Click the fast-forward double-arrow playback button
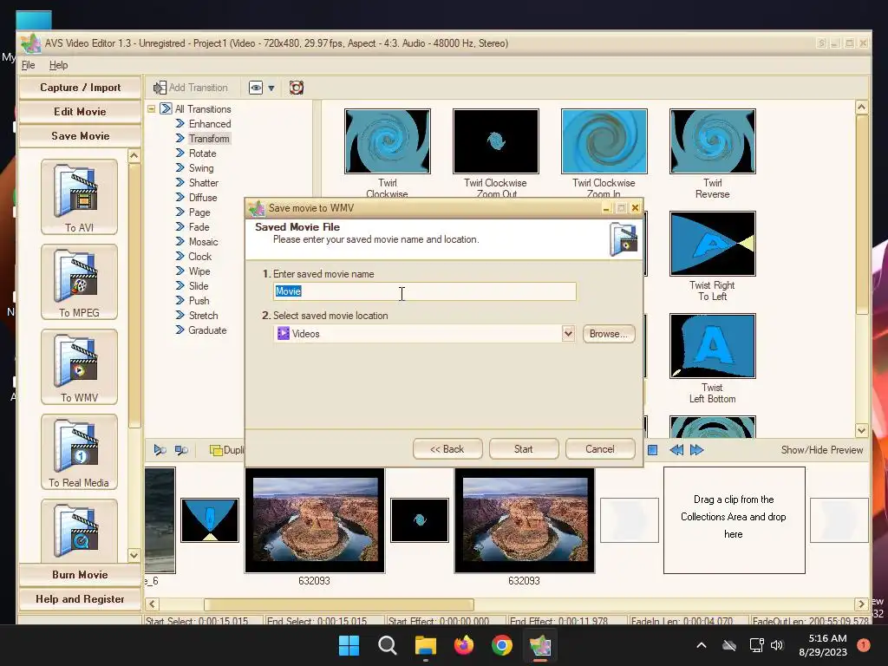 pos(696,450)
